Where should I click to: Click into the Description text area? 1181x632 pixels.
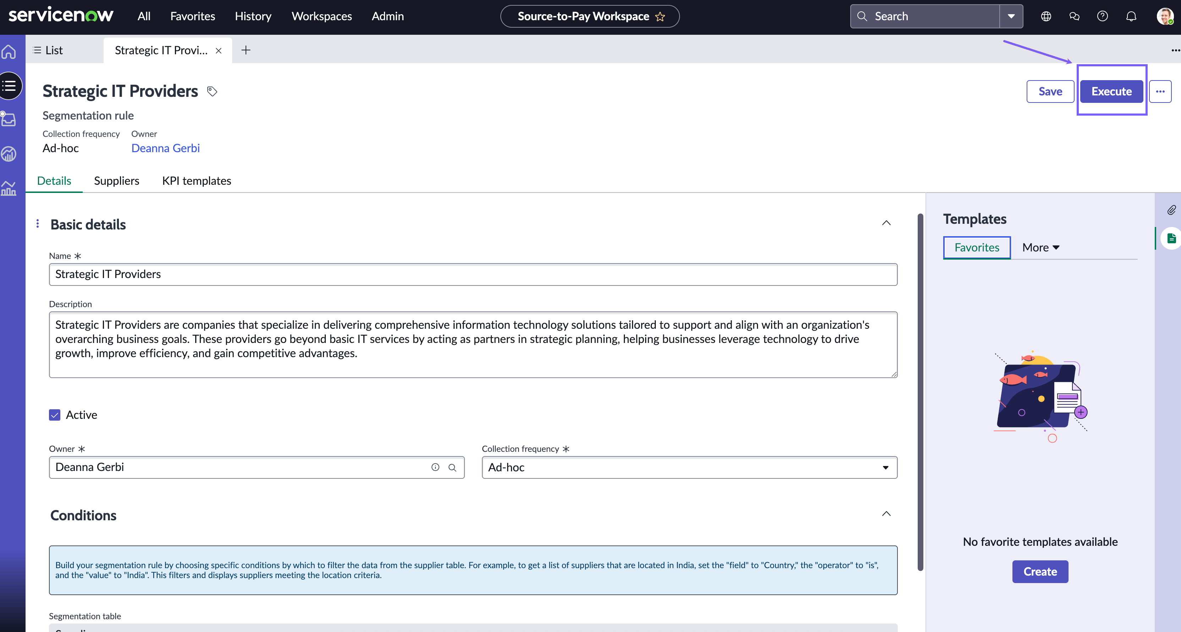(x=473, y=345)
